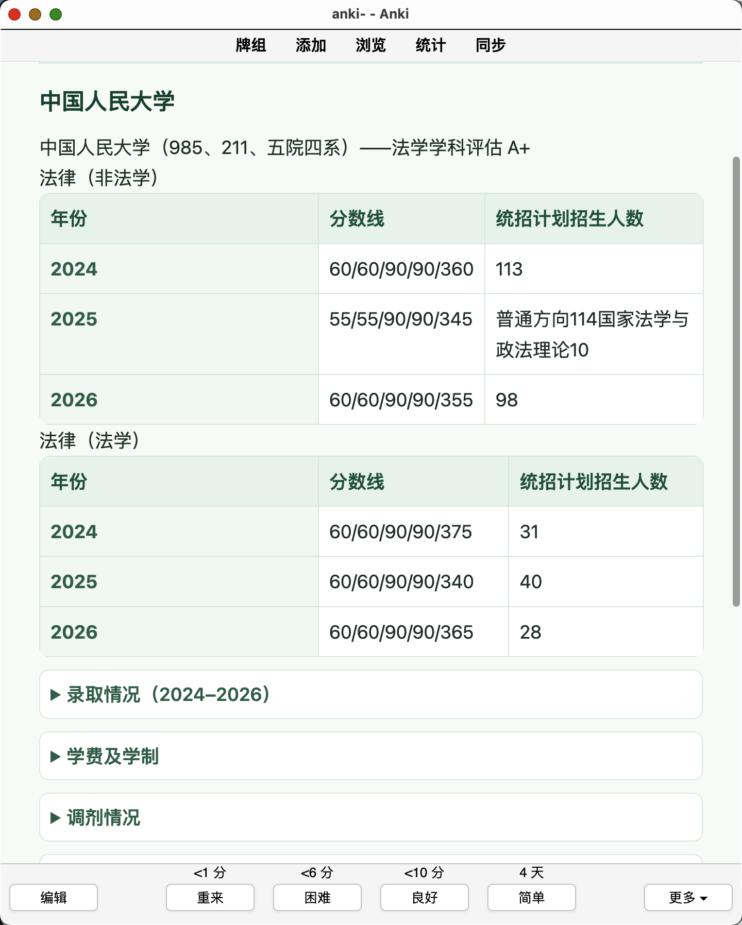This screenshot has width=742, height=925.
Task: Click the score cell 60/60/90/90/340
Action: (413, 581)
